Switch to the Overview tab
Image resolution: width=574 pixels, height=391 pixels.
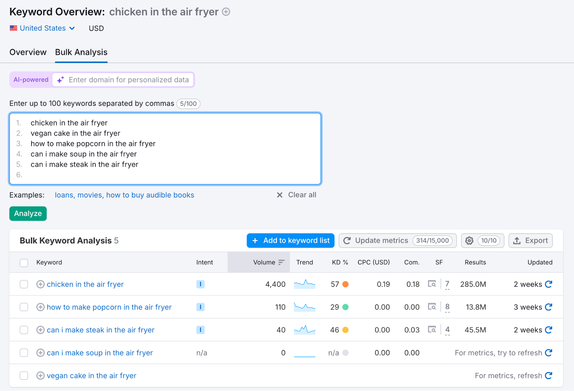(x=28, y=52)
